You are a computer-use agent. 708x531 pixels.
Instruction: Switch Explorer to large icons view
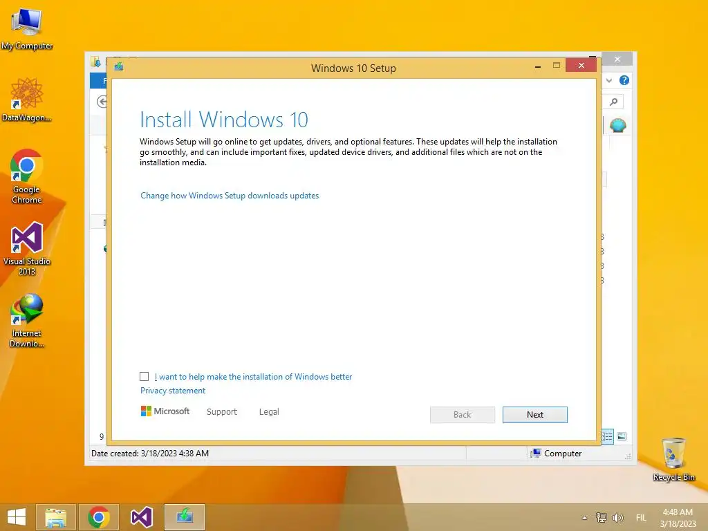[x=622, y=436]
